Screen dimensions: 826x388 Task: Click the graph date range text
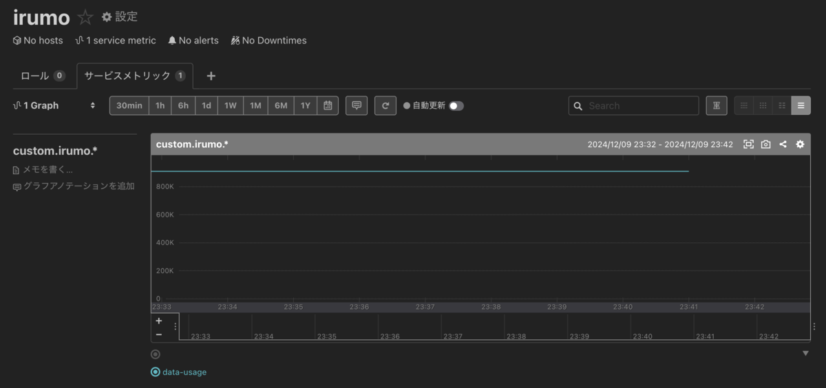(660, 144)
